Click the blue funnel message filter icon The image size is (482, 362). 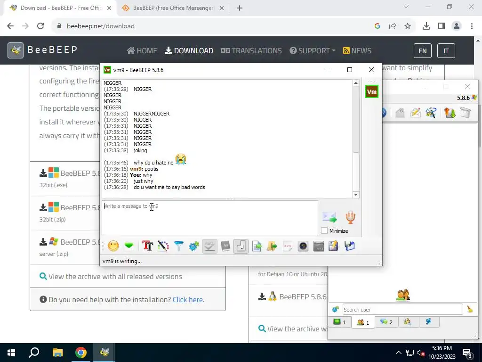(x=178, y=246)
